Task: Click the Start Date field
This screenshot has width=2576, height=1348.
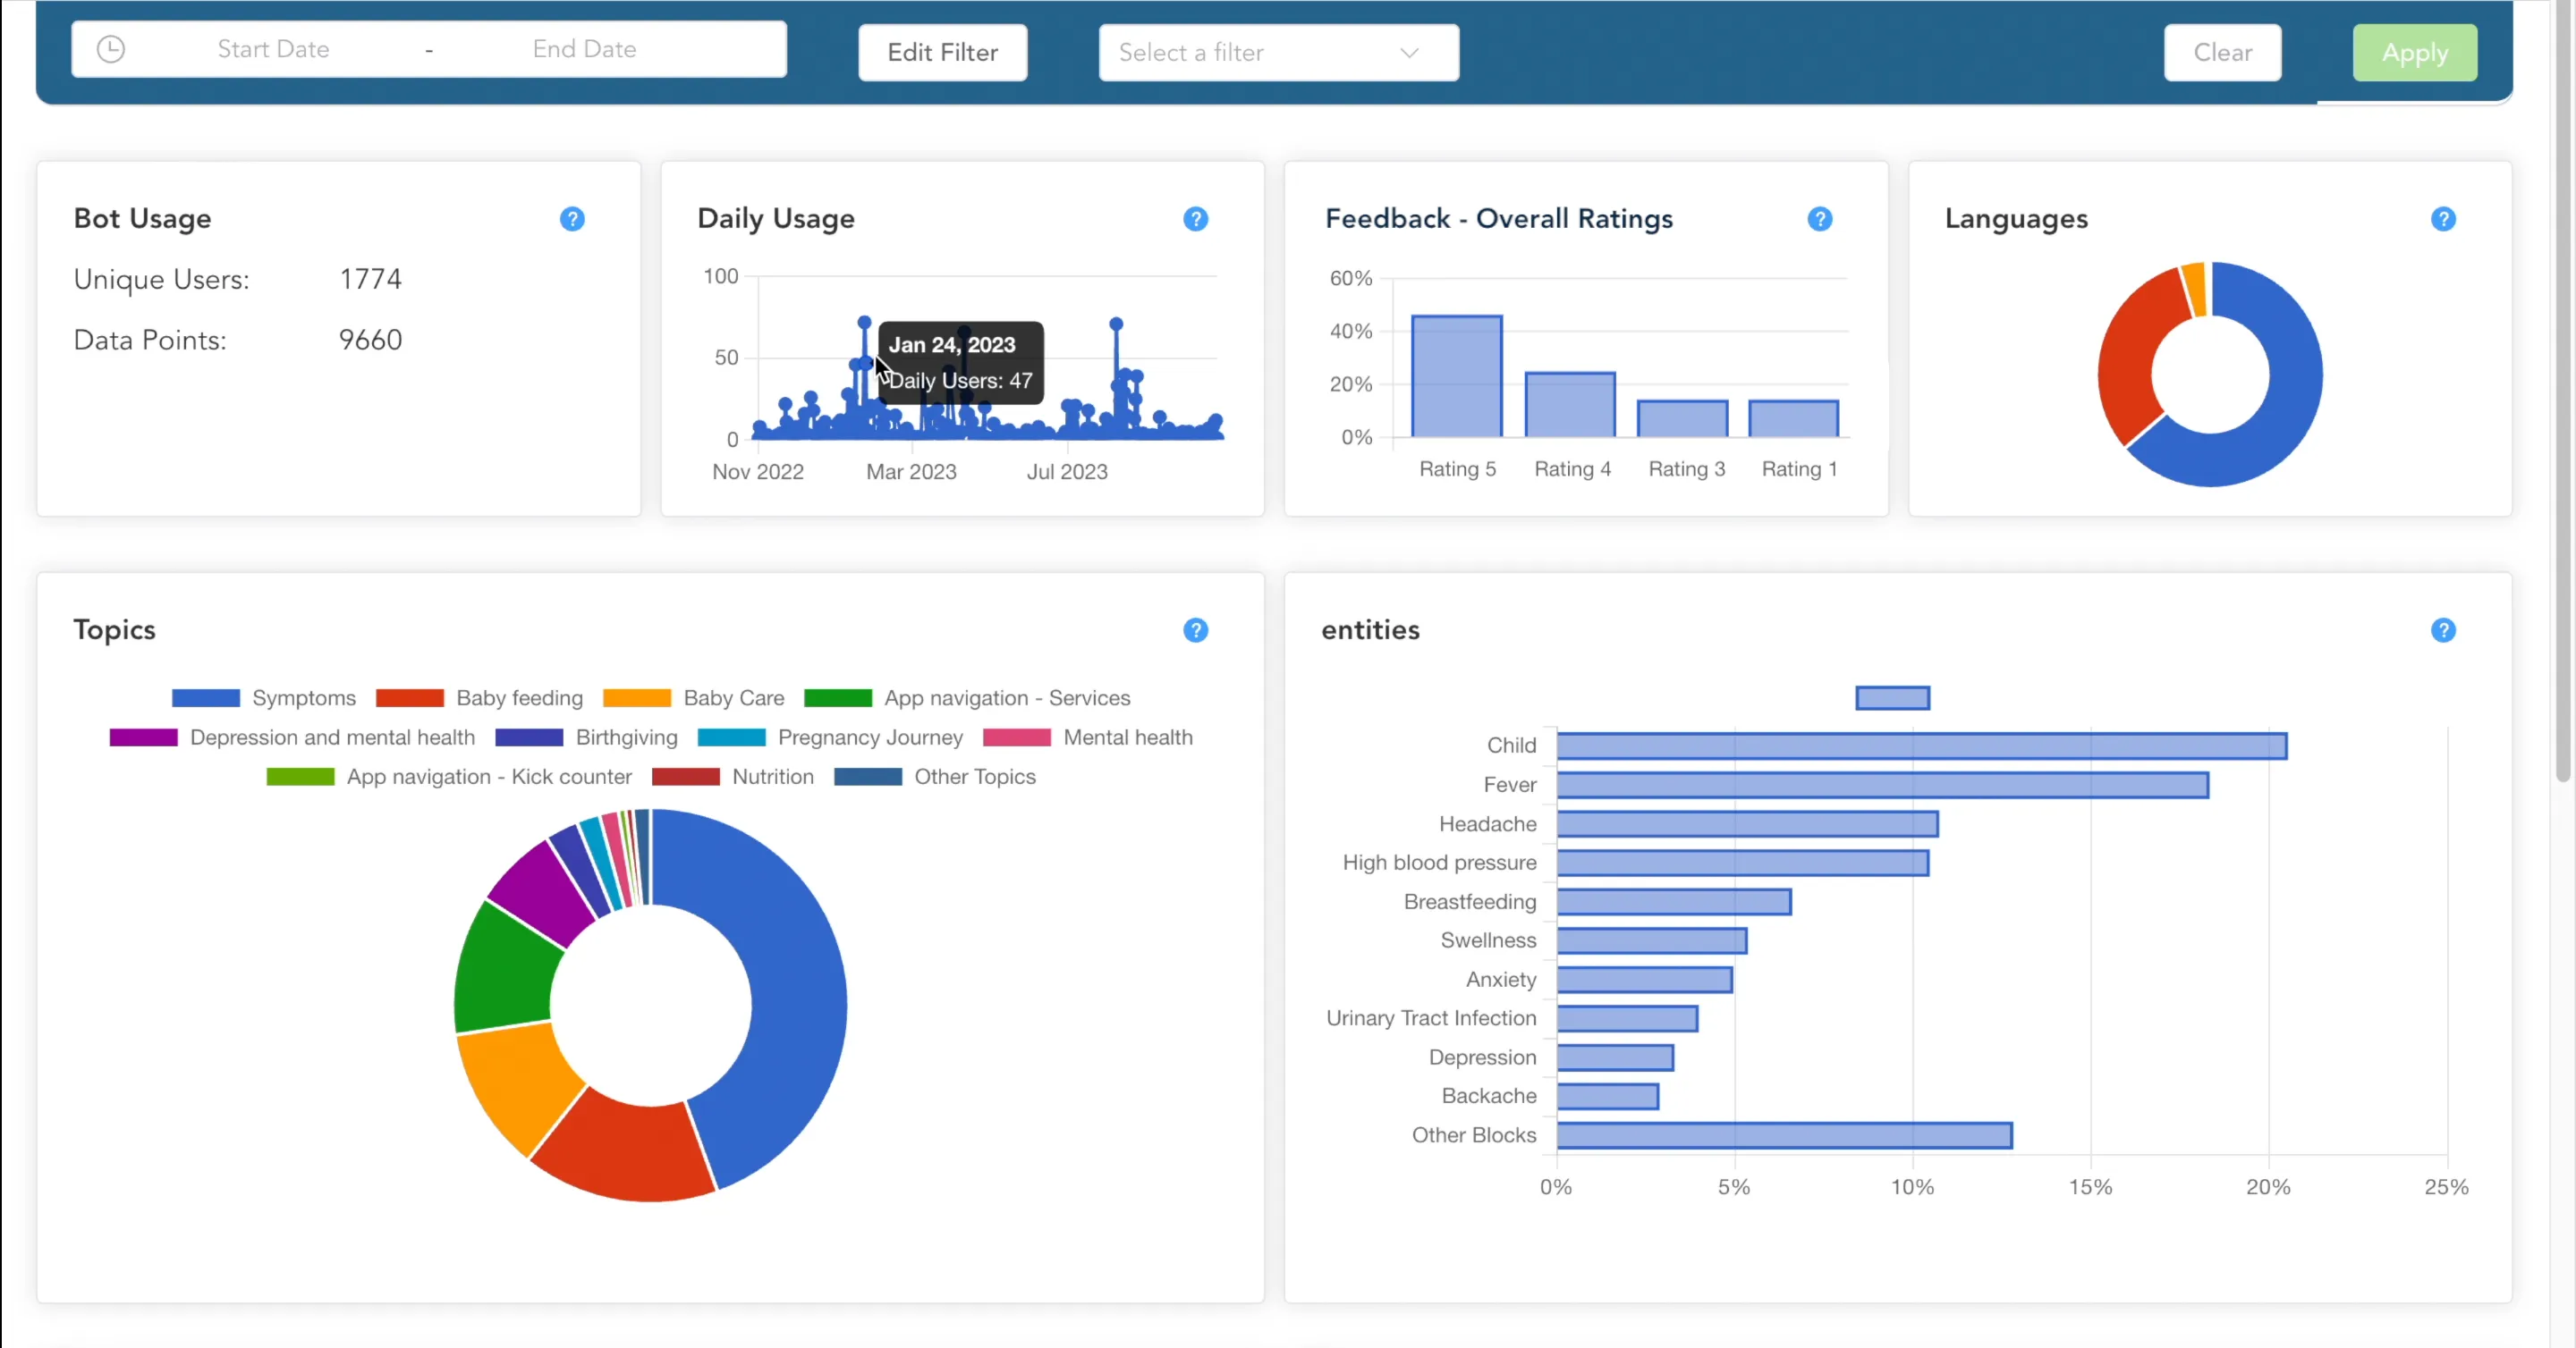Action: 273,49
